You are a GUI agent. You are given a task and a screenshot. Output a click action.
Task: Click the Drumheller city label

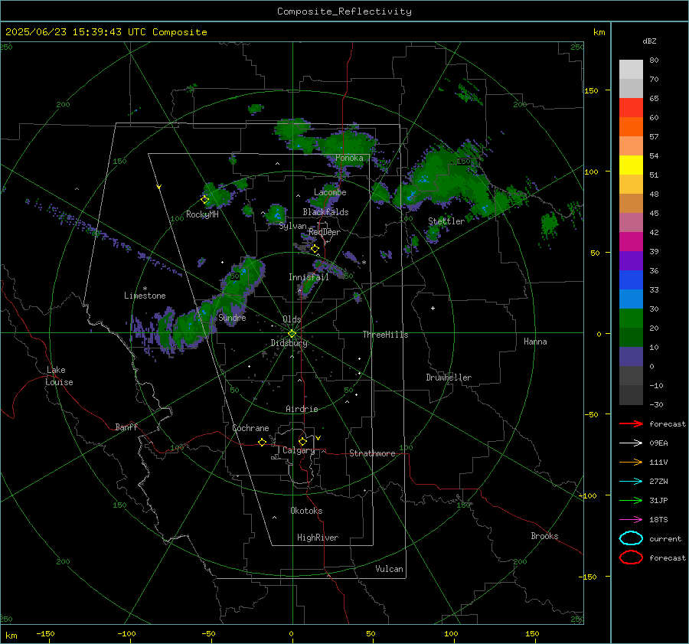coord(449,378)
